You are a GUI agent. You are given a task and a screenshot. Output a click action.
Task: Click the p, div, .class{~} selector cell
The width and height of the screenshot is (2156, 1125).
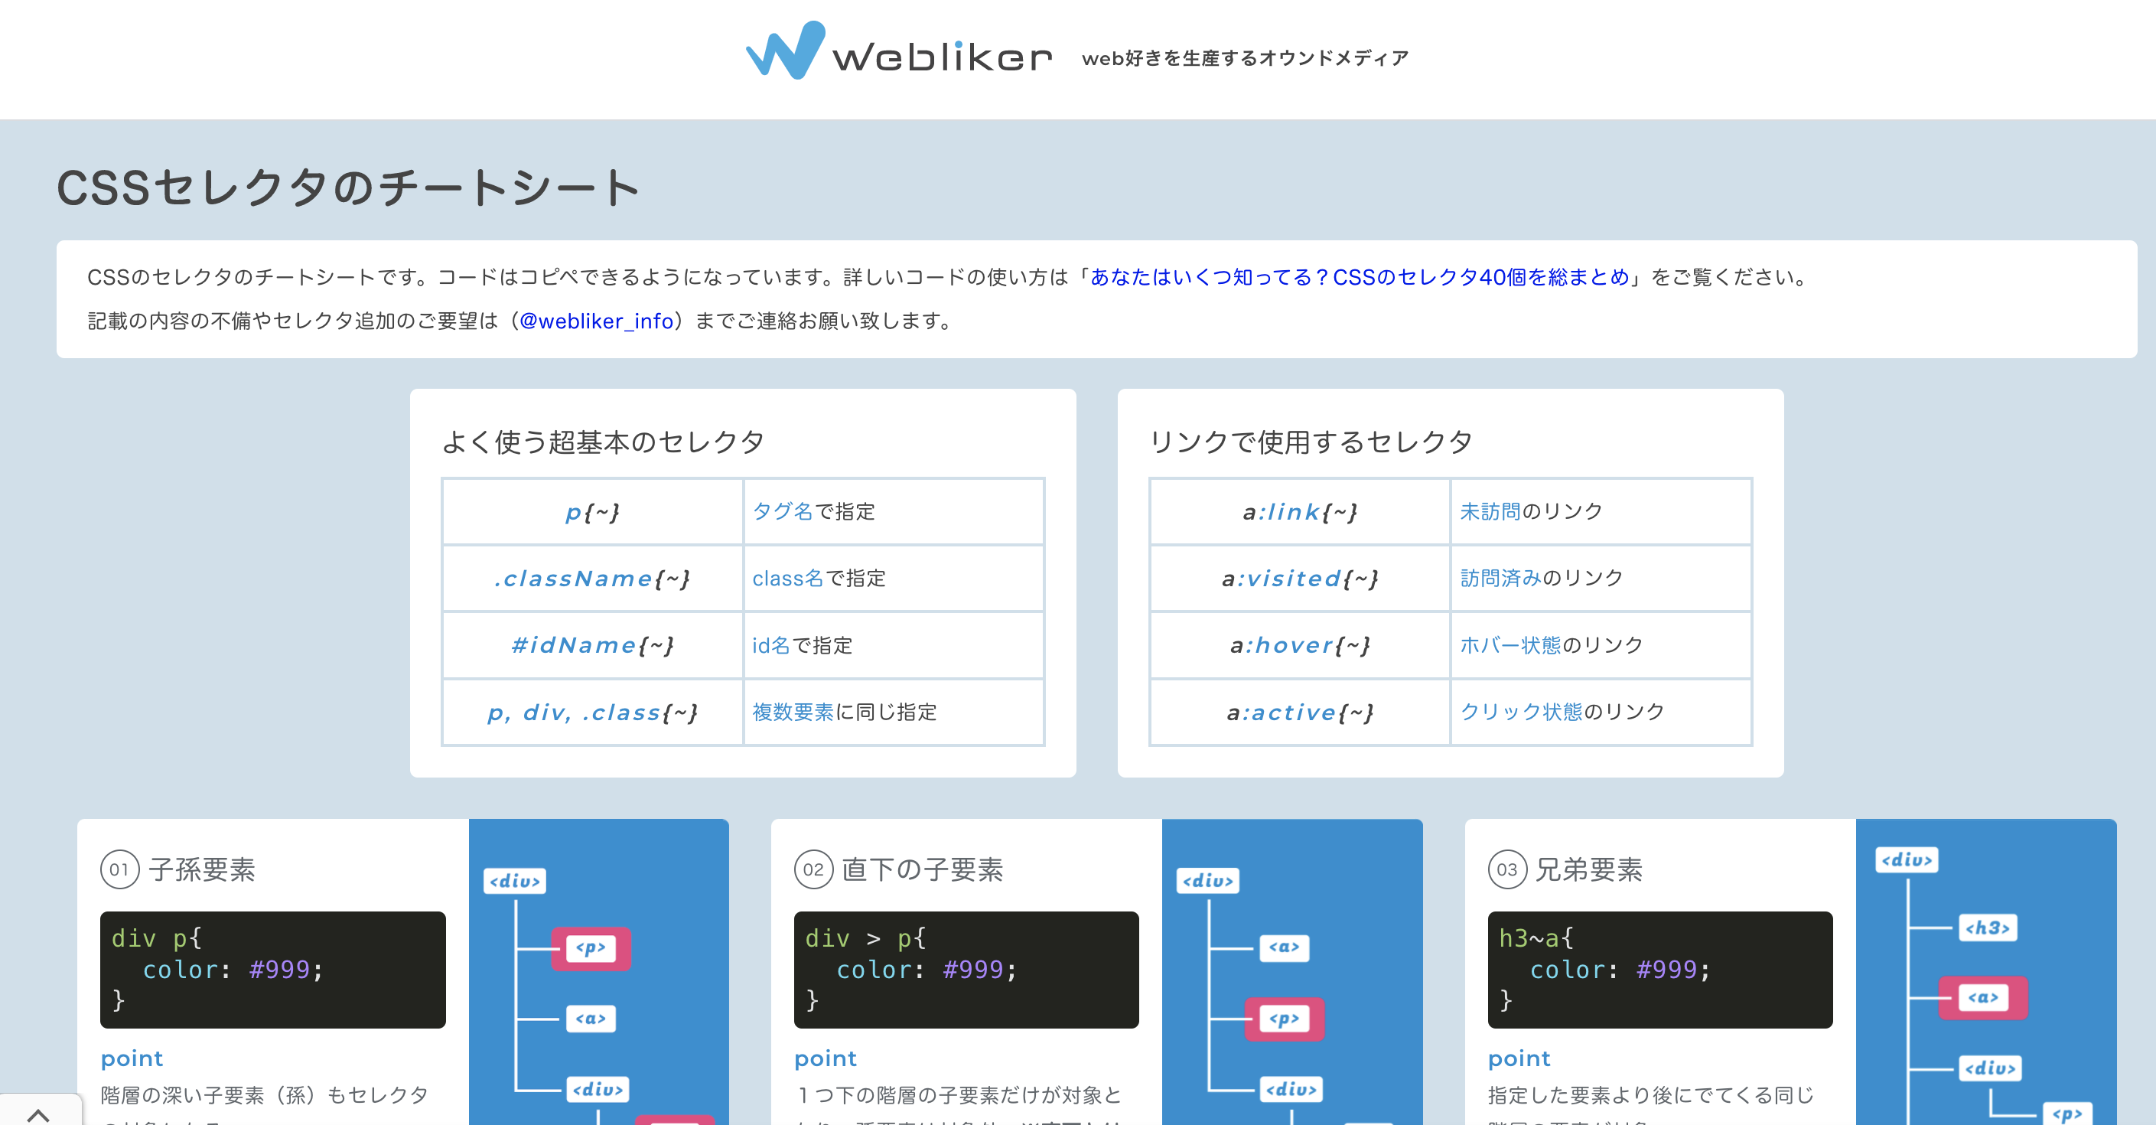(x=591, y=712)
